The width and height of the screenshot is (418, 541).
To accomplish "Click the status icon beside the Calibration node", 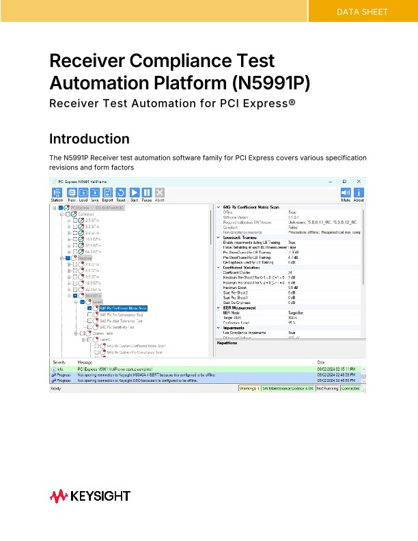I will point(74,214).
